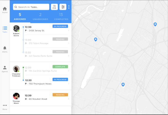Image resolution: width=168 pixels, height=115 pixels.
Task: Open the 'P - 2458 Jersey St.' address
Action: click(x=35, y=31)
